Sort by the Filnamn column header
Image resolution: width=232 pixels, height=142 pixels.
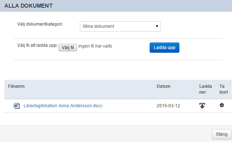click(x=16, y=86)
